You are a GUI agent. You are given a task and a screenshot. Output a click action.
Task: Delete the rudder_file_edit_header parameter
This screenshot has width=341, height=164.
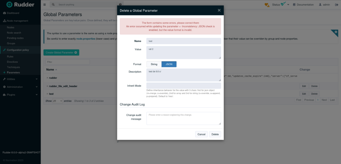pyautogui.click(x=314, y=86)
